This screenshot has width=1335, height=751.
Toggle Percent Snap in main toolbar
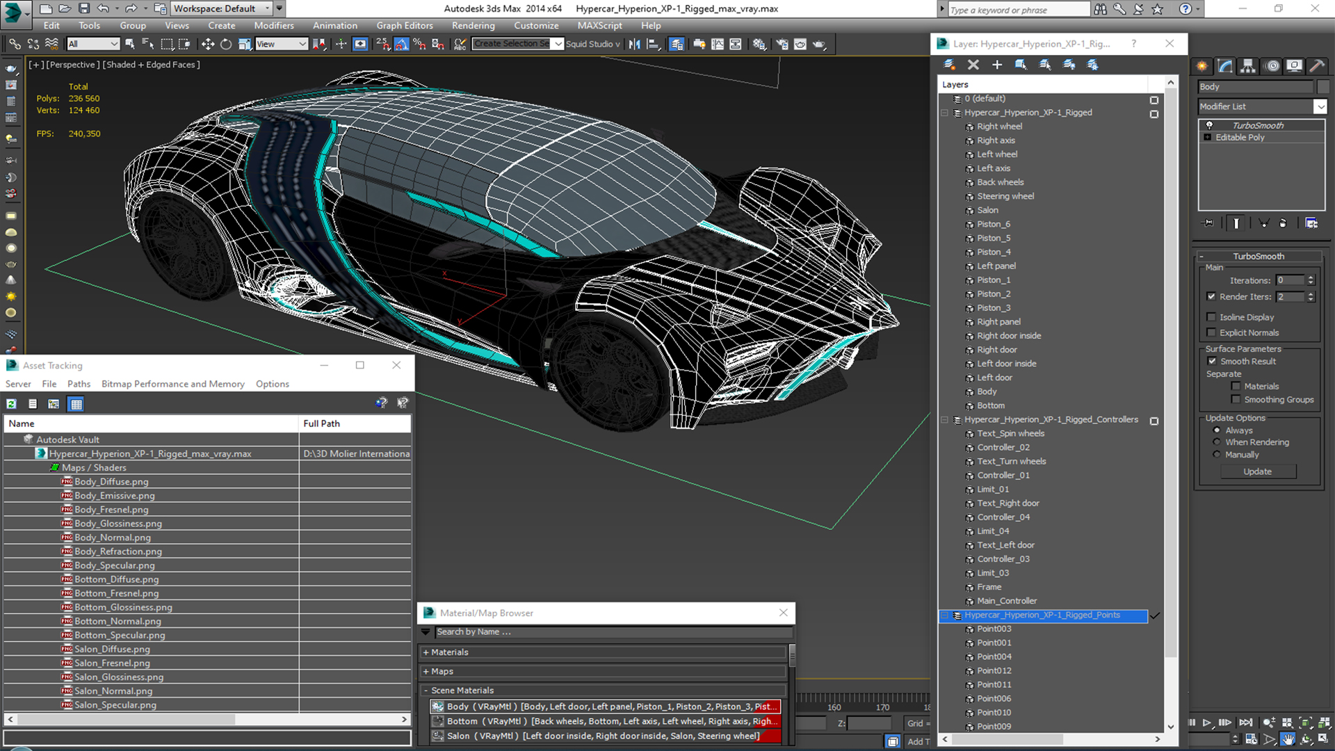click(419, 44)
